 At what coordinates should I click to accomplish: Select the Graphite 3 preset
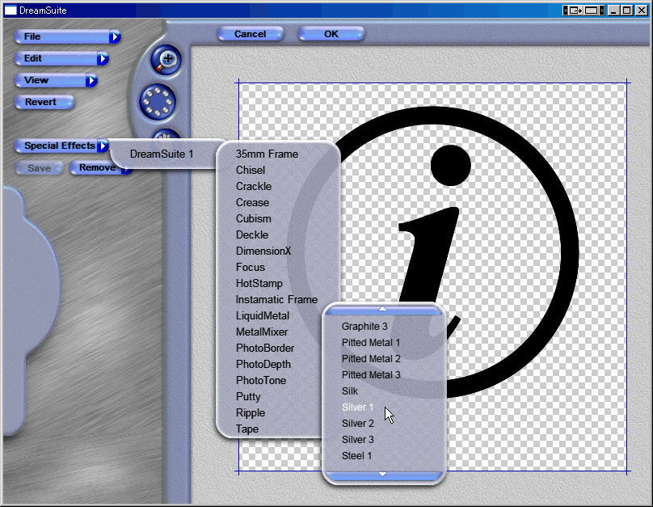coord(364,327)
